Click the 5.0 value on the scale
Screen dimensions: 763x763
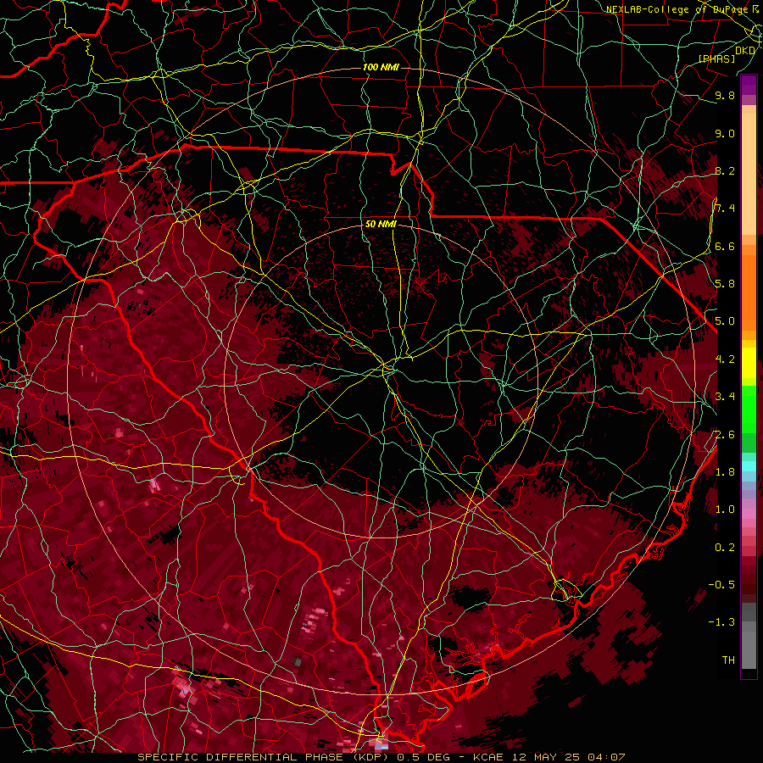point(725,321)
